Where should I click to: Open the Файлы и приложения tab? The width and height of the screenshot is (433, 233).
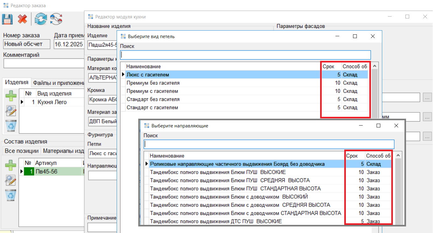(x=59, y=83)
